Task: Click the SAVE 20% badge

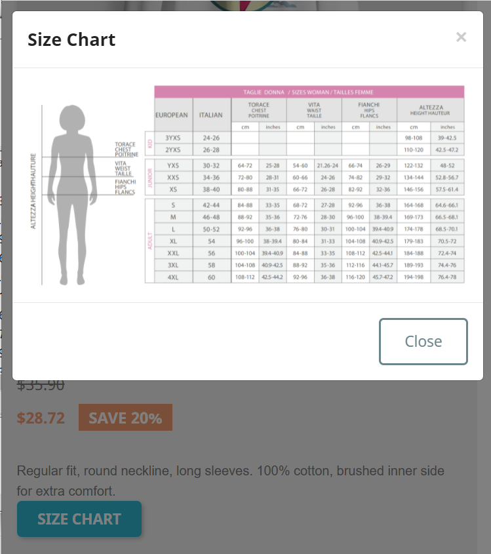Action: pos(125,418)
